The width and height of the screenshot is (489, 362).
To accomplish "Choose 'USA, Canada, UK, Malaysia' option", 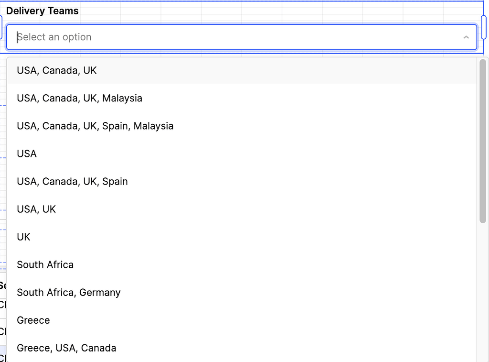I will click(241, 98).
